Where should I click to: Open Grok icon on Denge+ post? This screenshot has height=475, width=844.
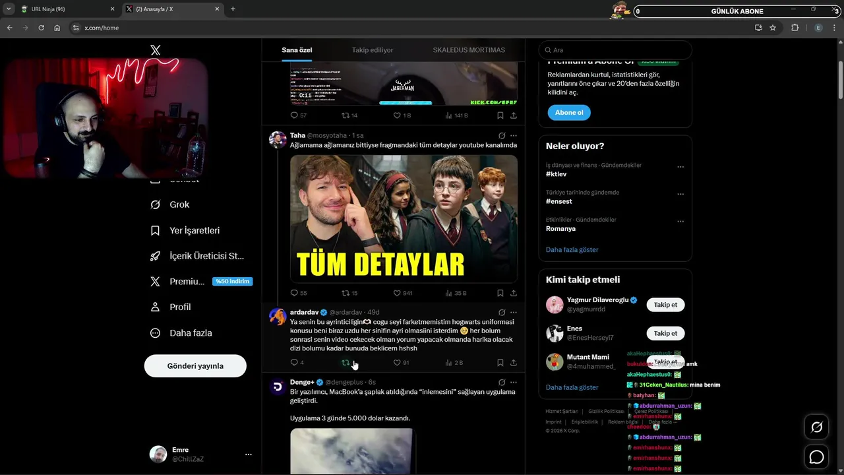(502, 382)
